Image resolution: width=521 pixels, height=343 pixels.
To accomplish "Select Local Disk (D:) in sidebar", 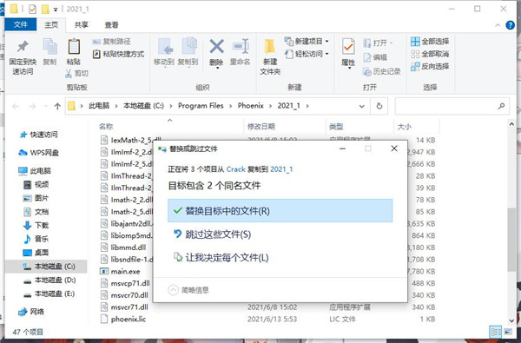I will 49,280.
